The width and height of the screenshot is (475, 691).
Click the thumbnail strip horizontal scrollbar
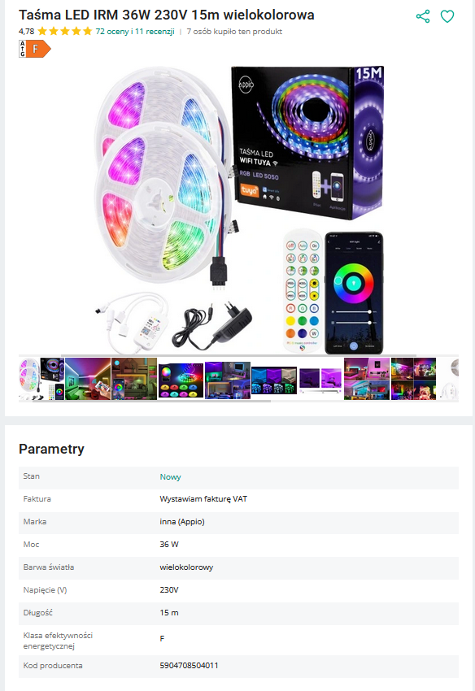tap(152, 401)
